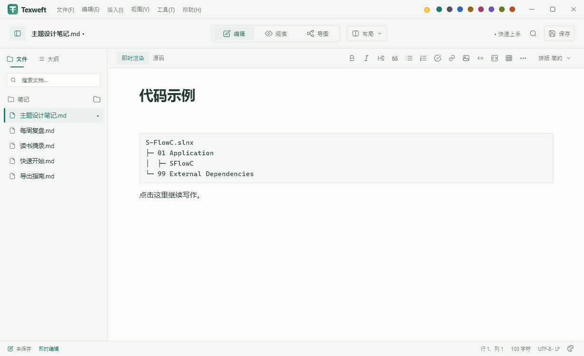Focus the 搜索文档 search field
Screen dimensions: 584x356
pyautogui.click(x=54, y=80)
